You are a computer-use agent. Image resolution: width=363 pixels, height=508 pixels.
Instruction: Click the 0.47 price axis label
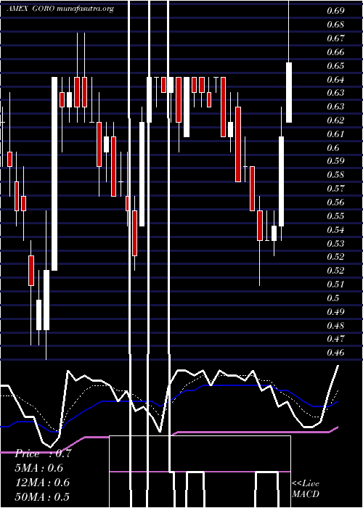(335, 339)
